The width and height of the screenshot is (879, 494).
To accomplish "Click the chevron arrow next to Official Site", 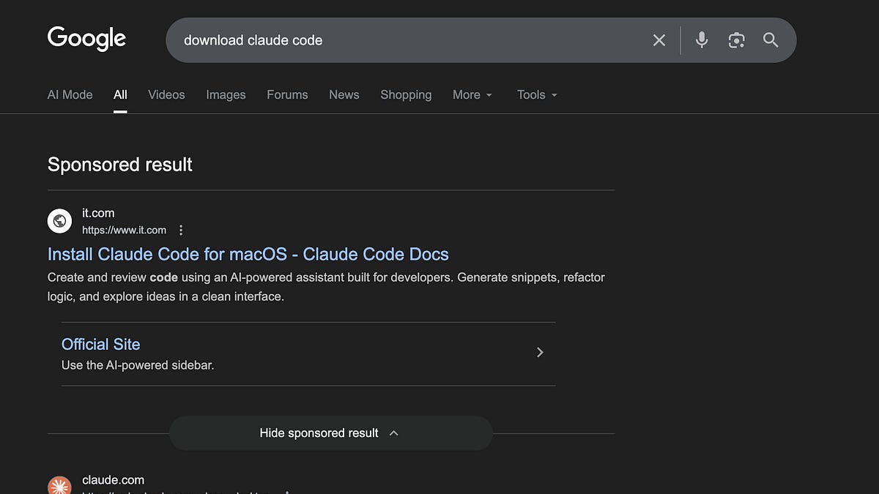I will (540, 352).
